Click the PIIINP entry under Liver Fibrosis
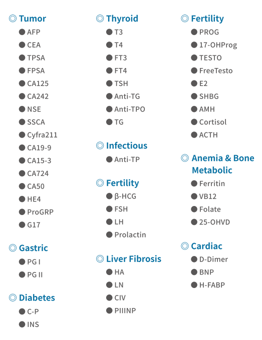The image size is (262, 340). coord(125,310)
